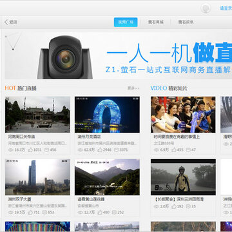The height and width of the screenshot is (232, 232).
Task: Open the 湖州双子大厦 live thumbnail
Action: click(37, 177)
